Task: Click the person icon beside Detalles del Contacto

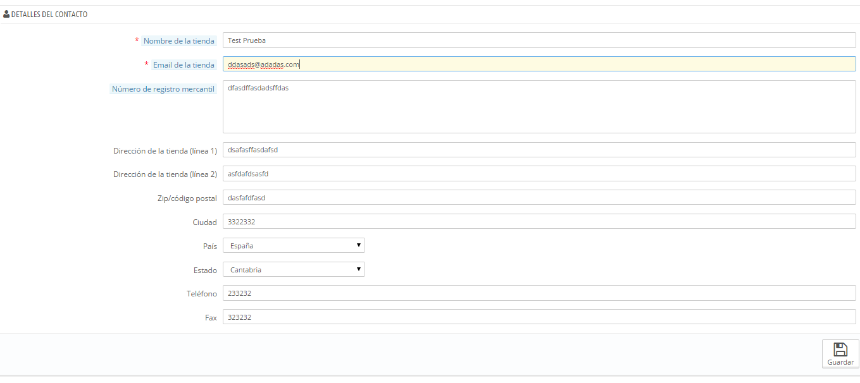Action: pos(6,14)
